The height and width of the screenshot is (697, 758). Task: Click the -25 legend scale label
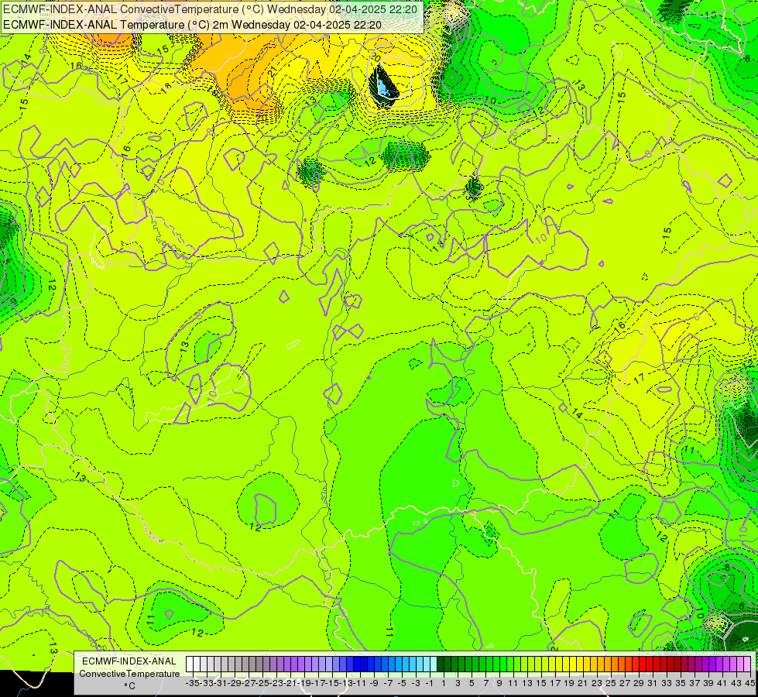(x=262, y=683)
